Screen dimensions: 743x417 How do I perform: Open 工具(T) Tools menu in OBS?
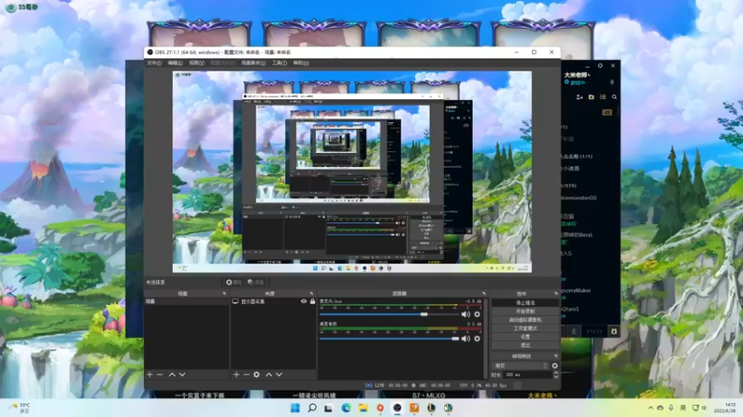280,63
